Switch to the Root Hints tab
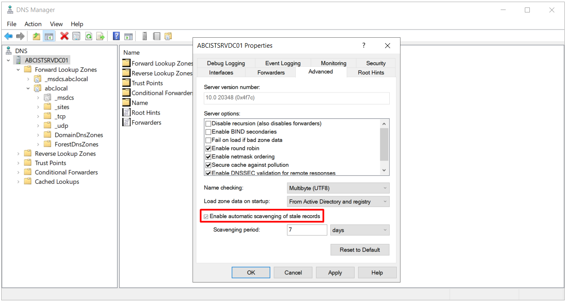566x302 pixels. tap(371, 73)
